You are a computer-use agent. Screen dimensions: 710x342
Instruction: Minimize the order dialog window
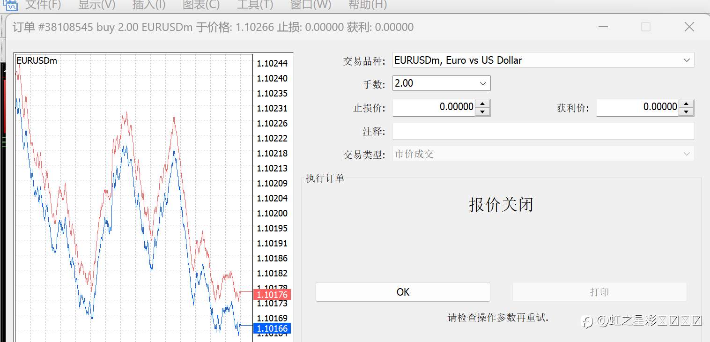(602, 27)
